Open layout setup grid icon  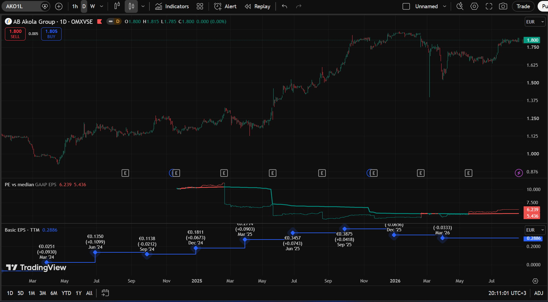pyautogui.click(x=200, y=6)
